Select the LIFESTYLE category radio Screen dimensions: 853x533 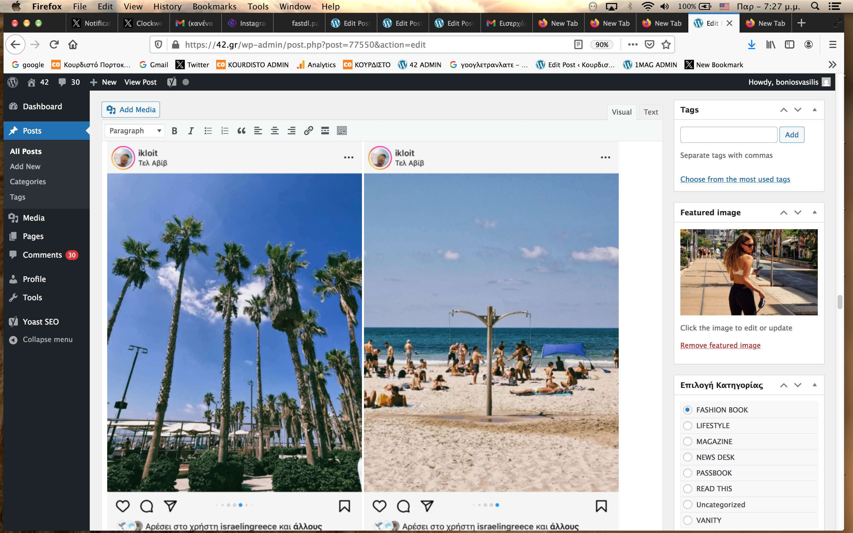(687, 426)
